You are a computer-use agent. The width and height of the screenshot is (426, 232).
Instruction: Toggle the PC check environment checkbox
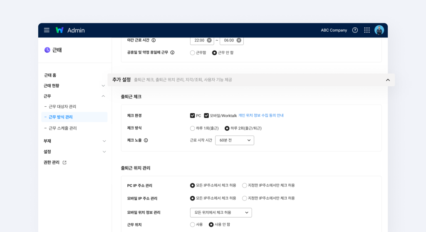(x=192, y=115)
